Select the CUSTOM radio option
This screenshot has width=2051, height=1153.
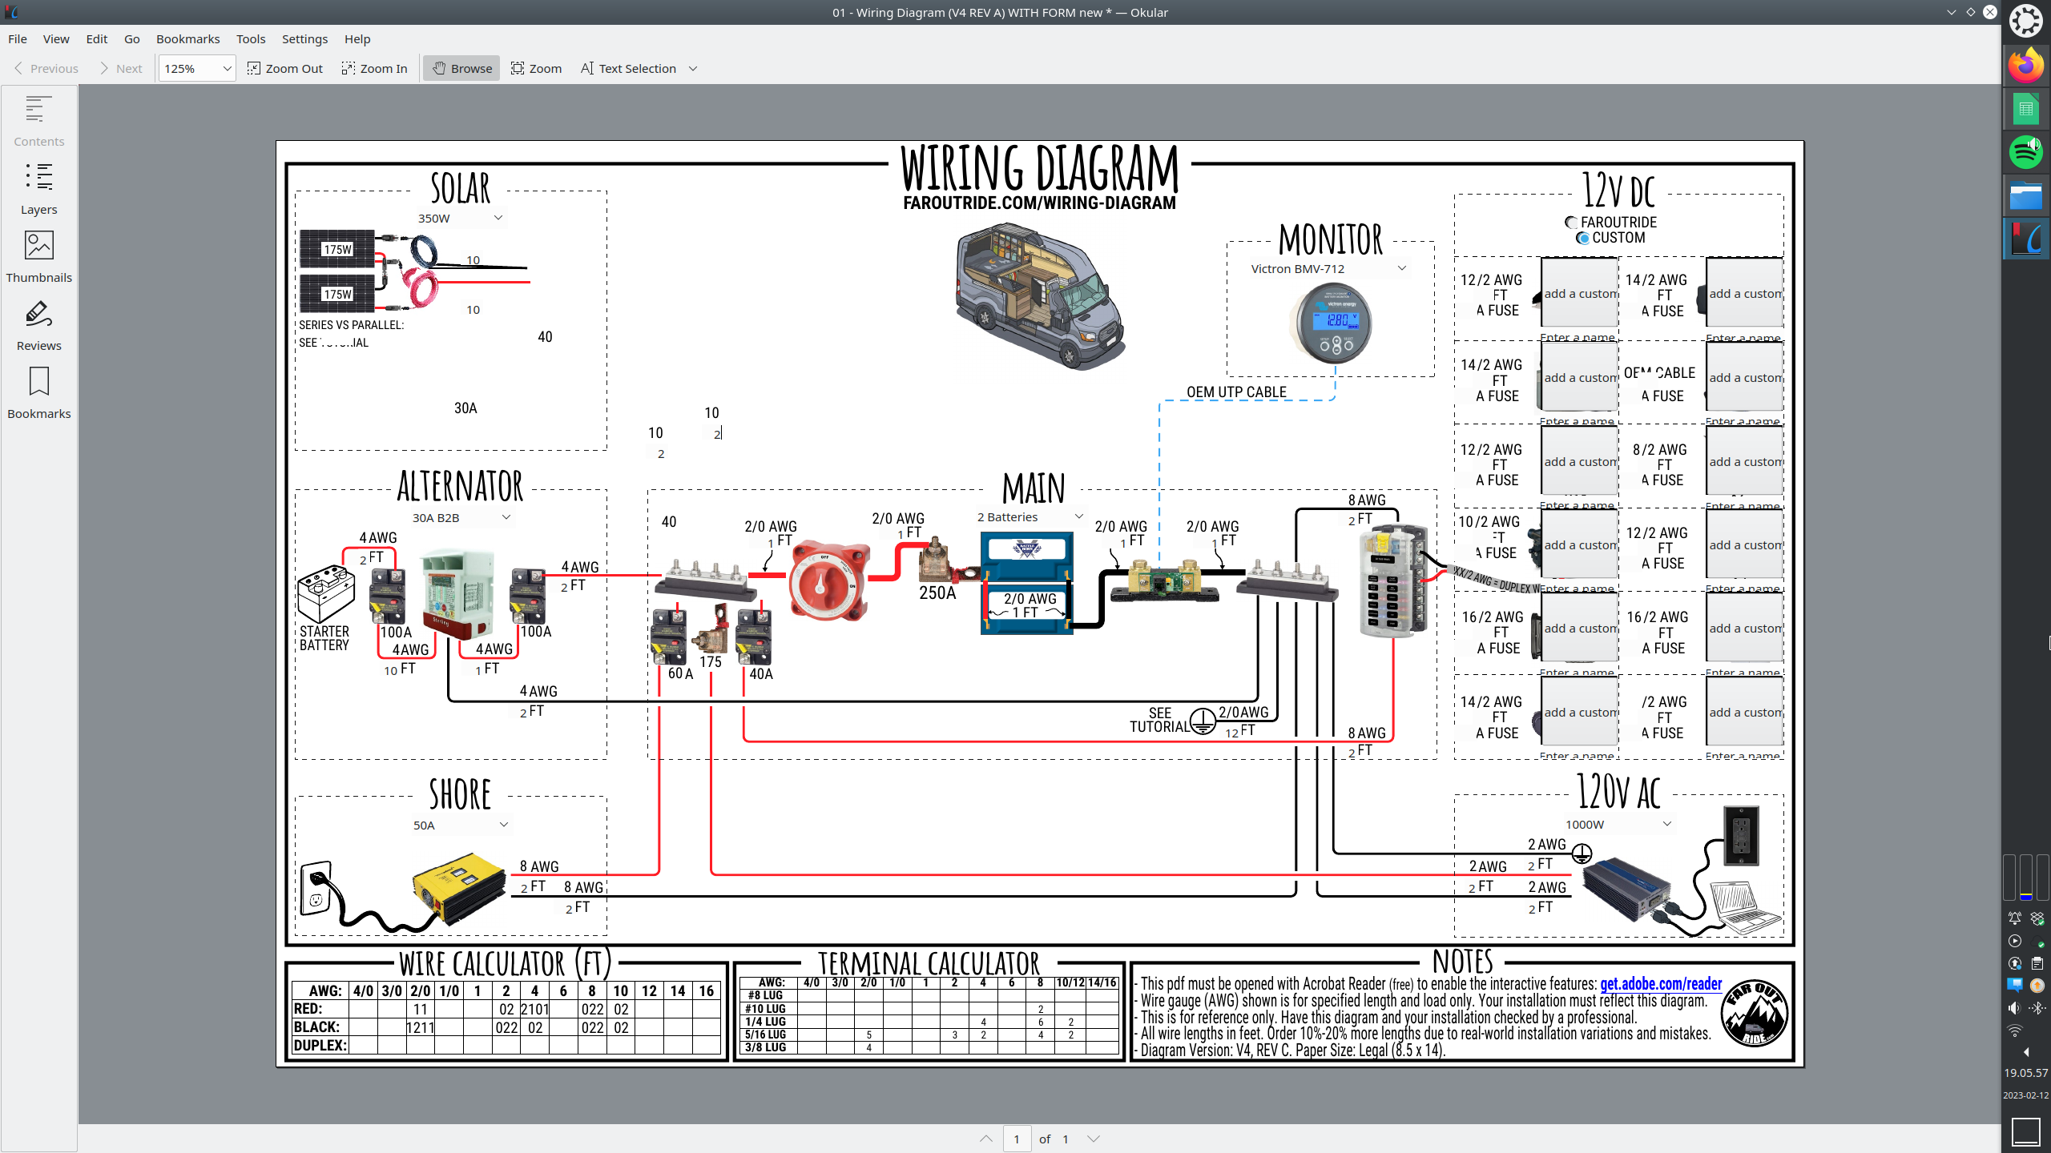tap(1582, 238)
